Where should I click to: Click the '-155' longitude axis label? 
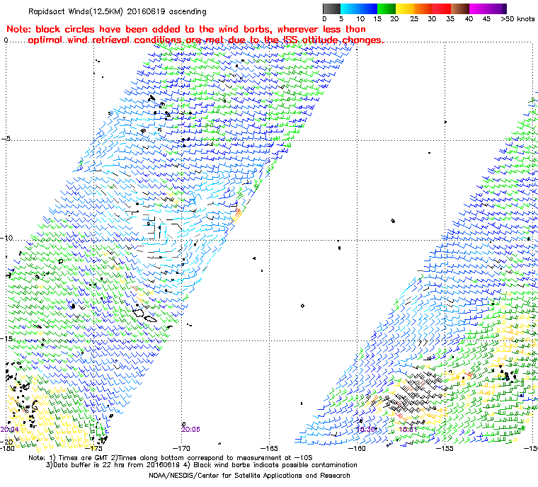click(445, 448)
